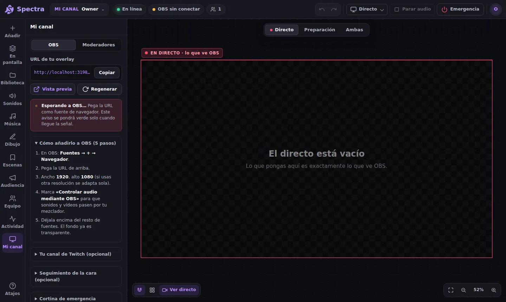Click the 52% zoom level
Image resolution: width=506 pixels, height=302 pixels.
pyautogui.click(x=479, y=290)
